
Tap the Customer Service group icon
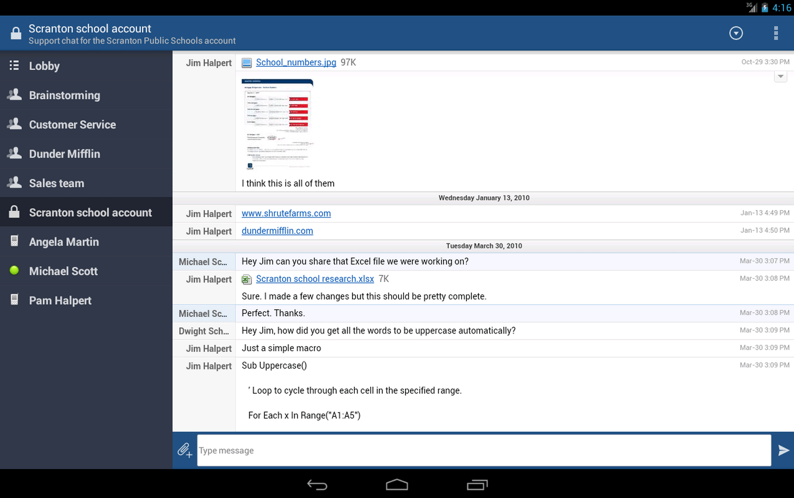tap(14, 124)
